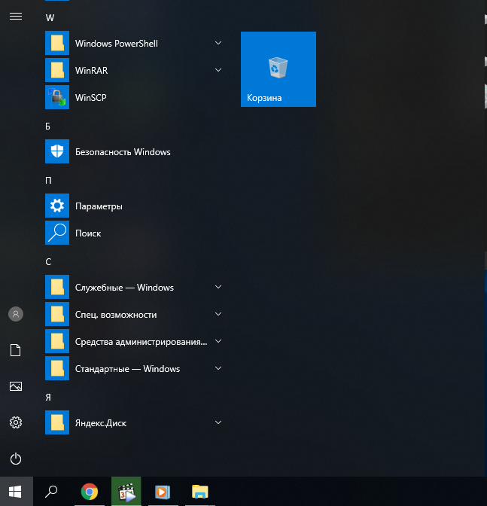Open Documents icon in left sidebar
The width and height of the screenshot is (487, 506).
[x=16, y=350]
